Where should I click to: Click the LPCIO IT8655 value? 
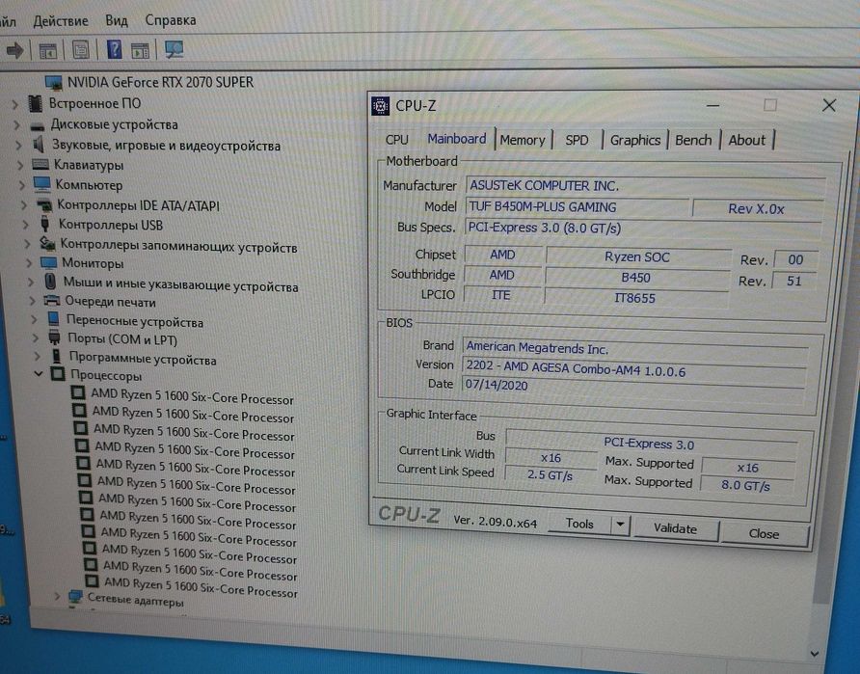coord(635,298)
